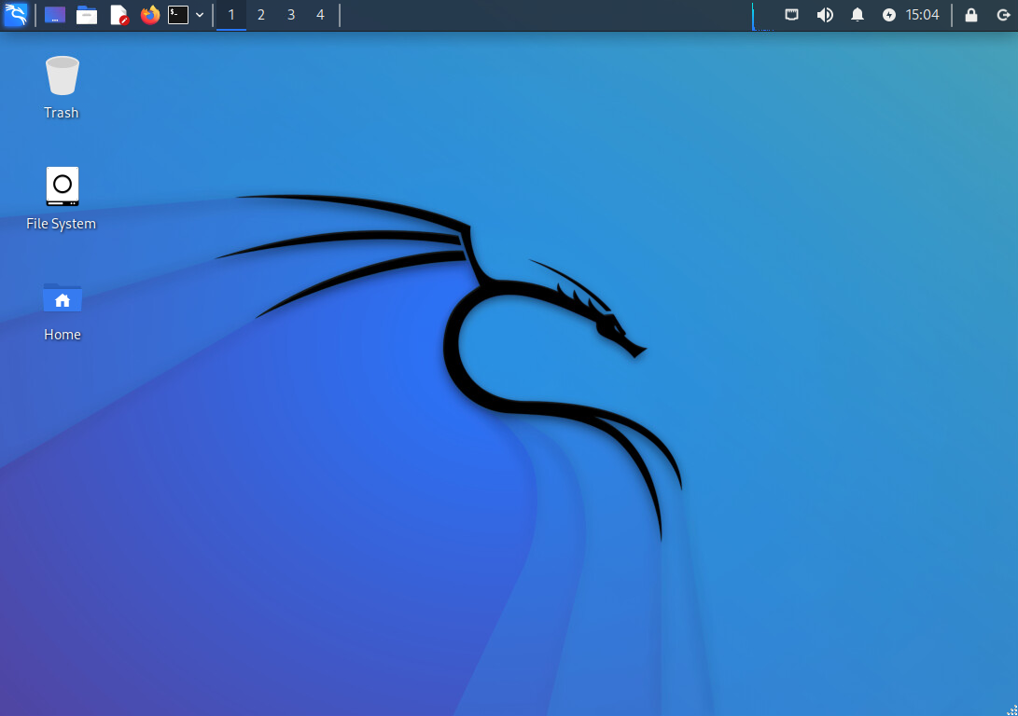This screenshot has width=1018, height=716.
Task: Open the network connection tray icon
Action: [x=791, y=14]
